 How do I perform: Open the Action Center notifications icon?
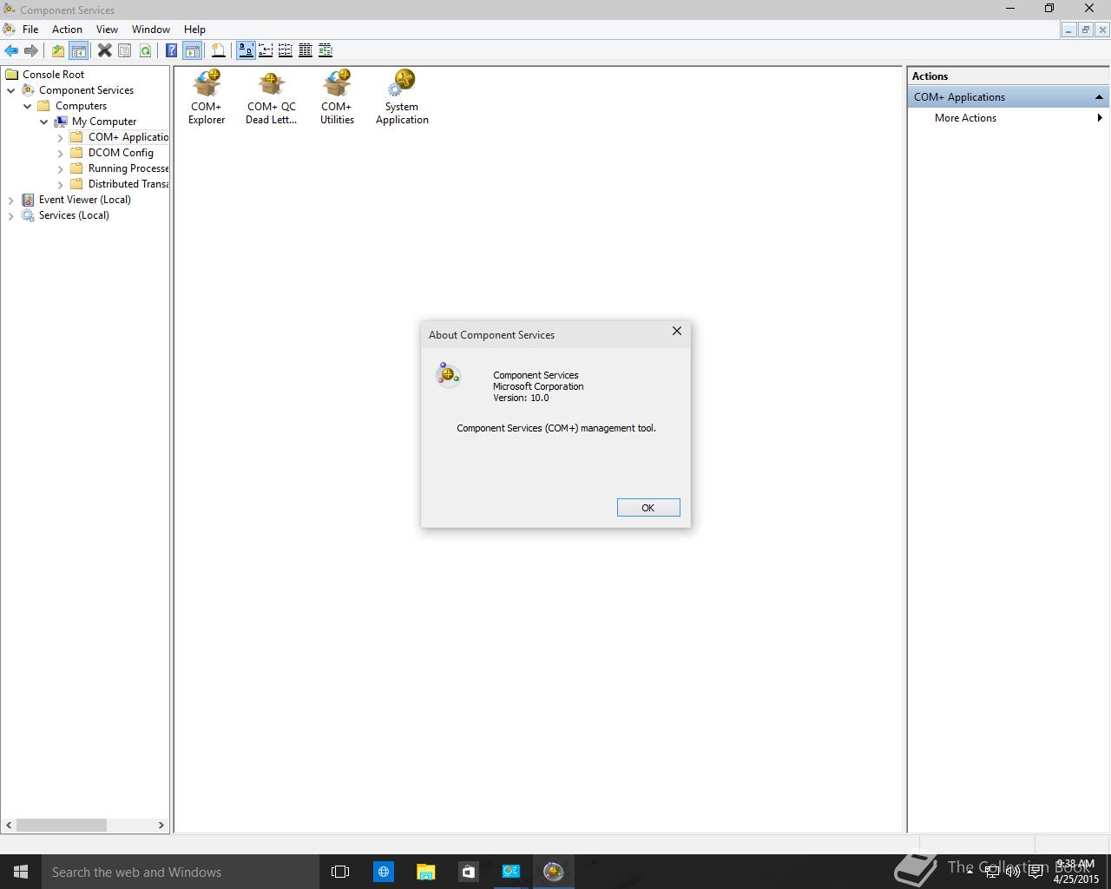point(1035,872)
